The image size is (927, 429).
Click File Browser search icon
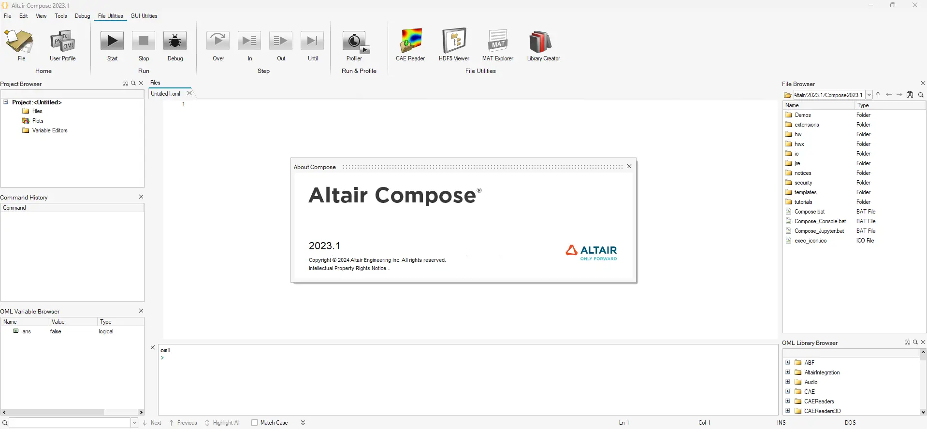921,95
